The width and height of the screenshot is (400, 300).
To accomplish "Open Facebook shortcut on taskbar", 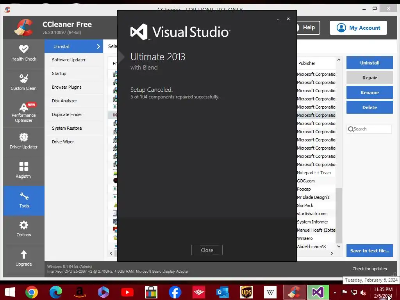I will tap(175, 292).
